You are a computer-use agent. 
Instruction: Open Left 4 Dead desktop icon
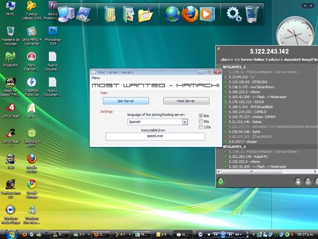(x=10, y=111)
